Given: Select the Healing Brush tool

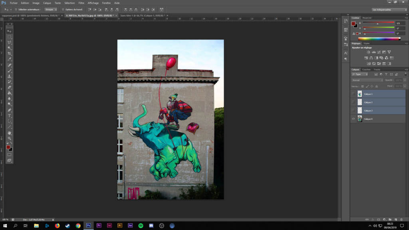Looking at the screenshot, I should [x=10, y=65].
